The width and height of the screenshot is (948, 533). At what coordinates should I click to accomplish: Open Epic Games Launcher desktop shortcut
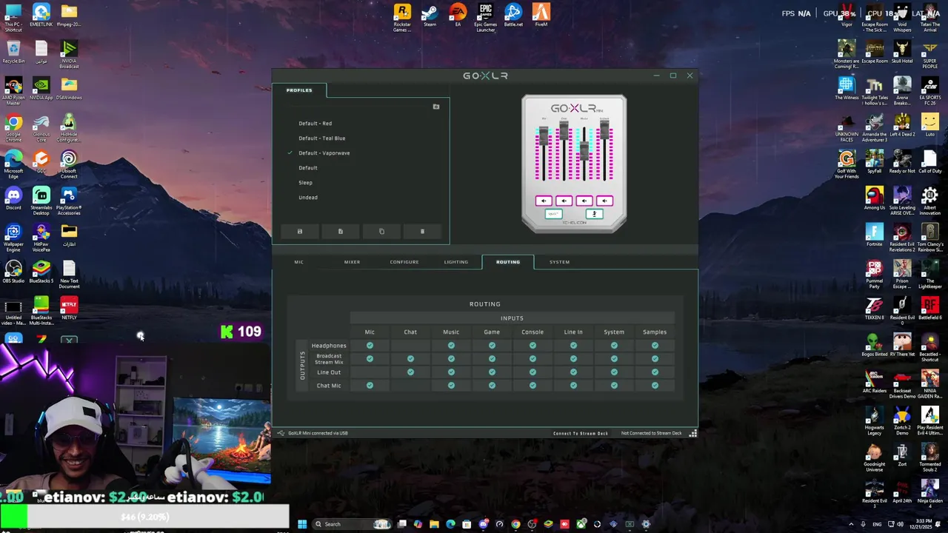tap(486, 18)
